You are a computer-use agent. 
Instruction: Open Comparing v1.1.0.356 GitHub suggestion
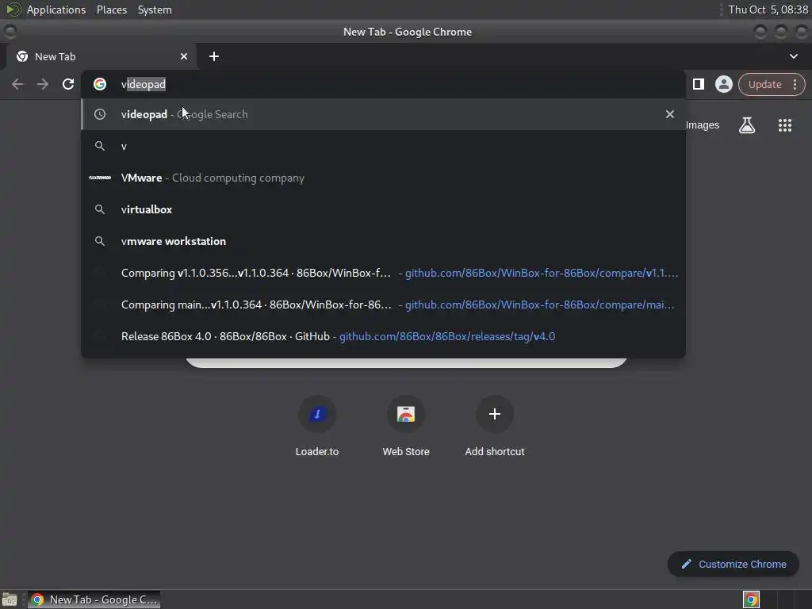[x=383, y=273]
